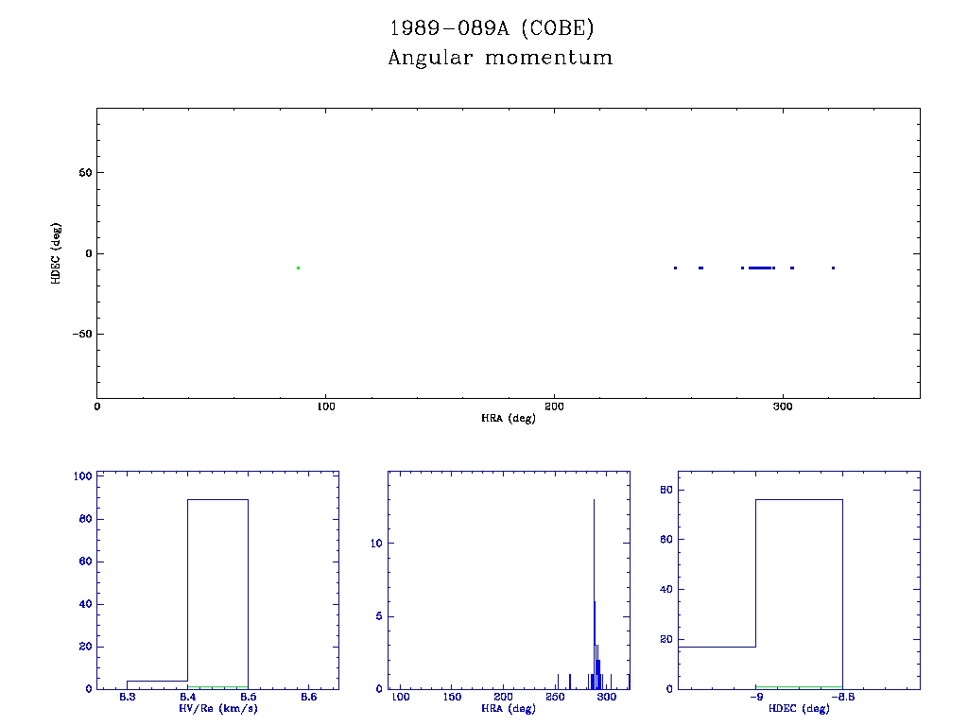Click the '200' tick label on scatter plot
Viewport: 968px width, 726px height.
[x=554, y=406]
